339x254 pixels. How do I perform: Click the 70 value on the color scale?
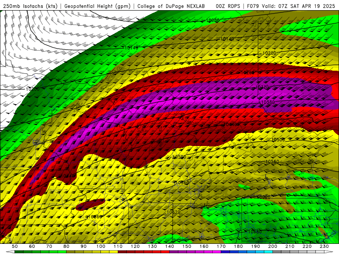tap(49, 246)
